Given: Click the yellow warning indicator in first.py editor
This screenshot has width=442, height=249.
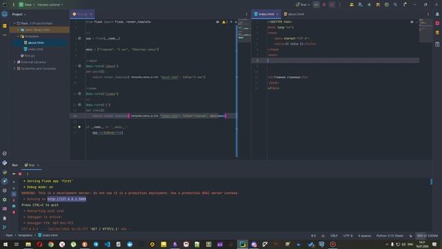Looking at the screenshot, I should coord(224,21).
